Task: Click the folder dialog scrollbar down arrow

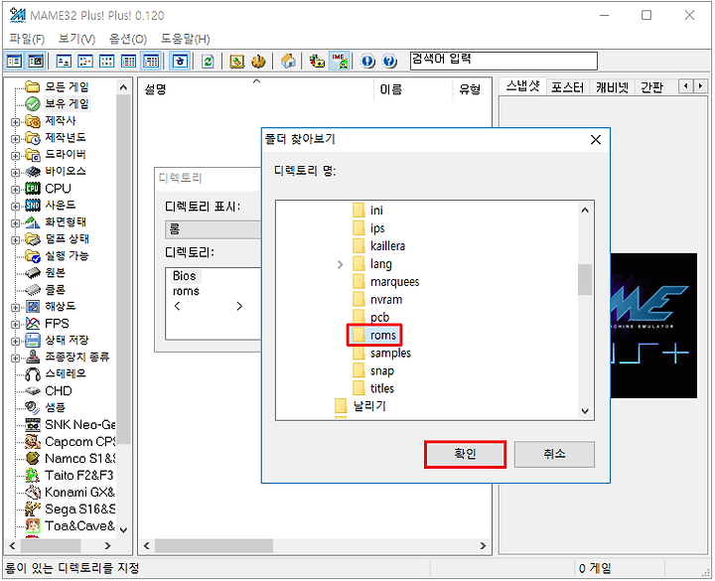Action: (585, 411)
